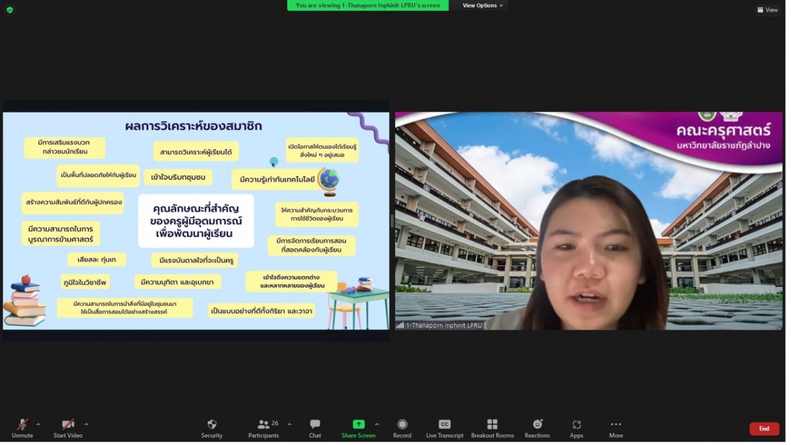The height and width of the screenshot is (445, 791).
Task: Expand the arrow beside Participants
Action: (x=289, y=425)
